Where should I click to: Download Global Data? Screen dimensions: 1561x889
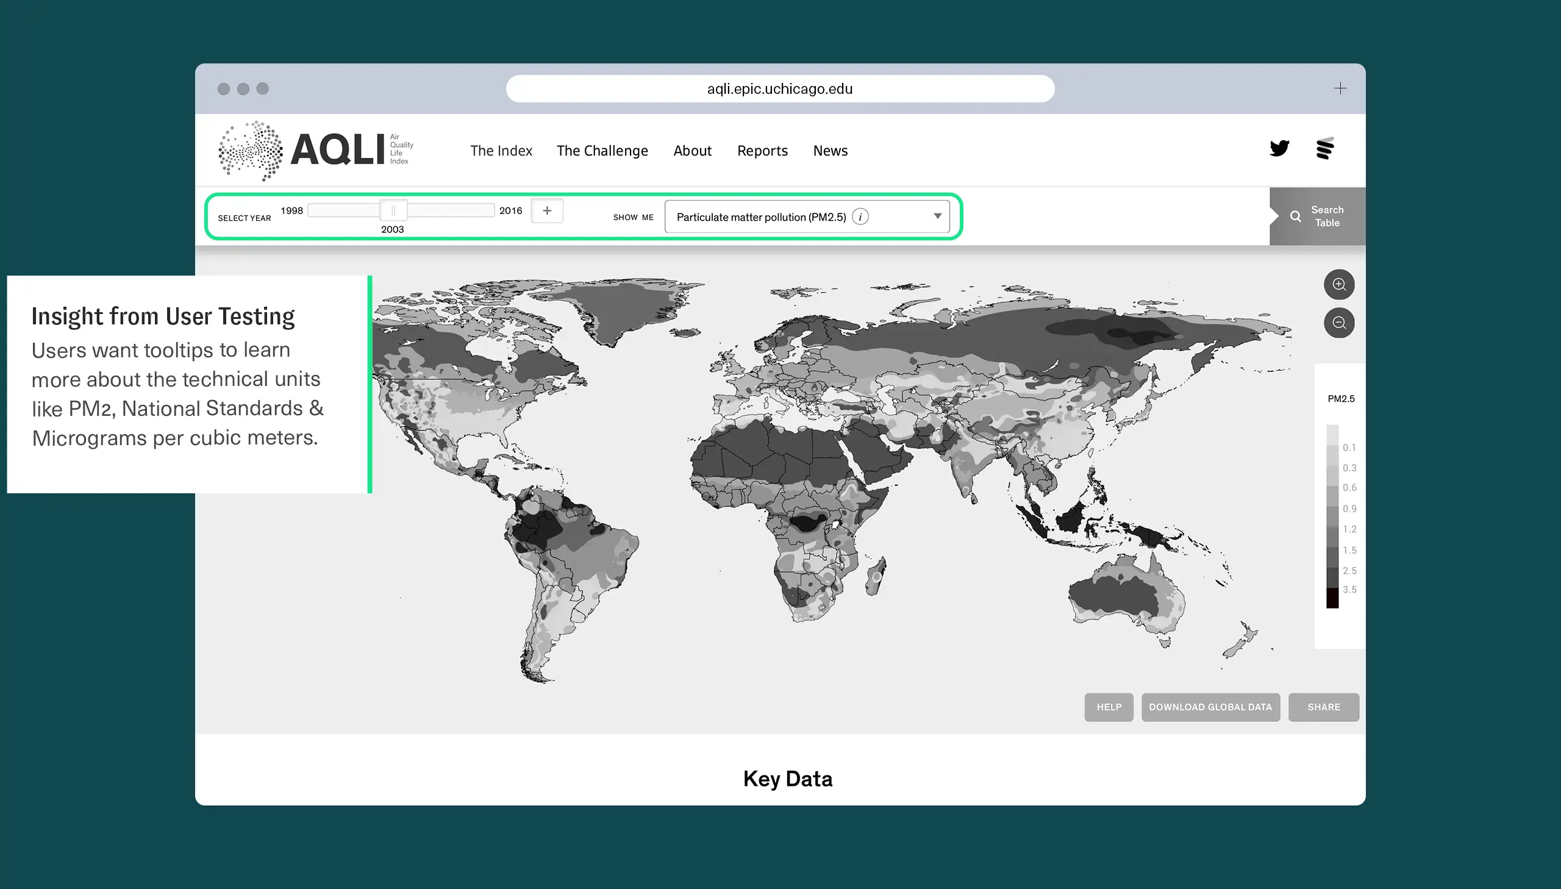(x=1210, y=707)
